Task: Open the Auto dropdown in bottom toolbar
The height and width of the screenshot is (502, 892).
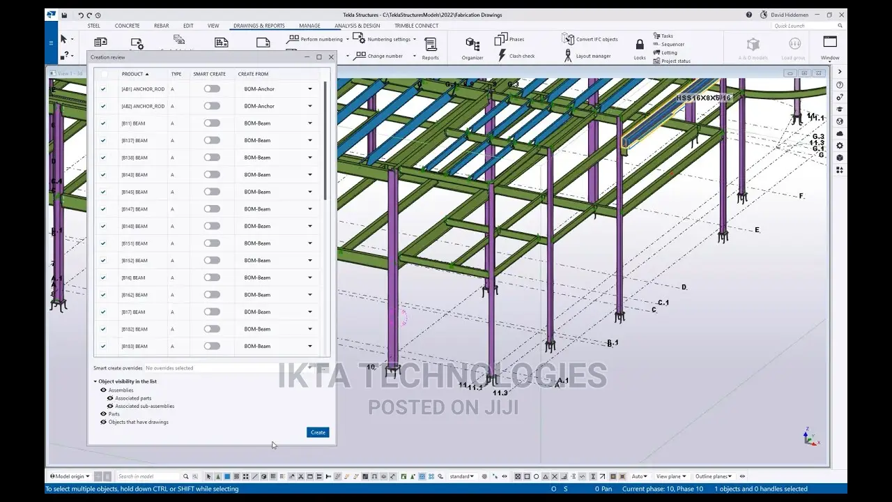Action: 639,476
